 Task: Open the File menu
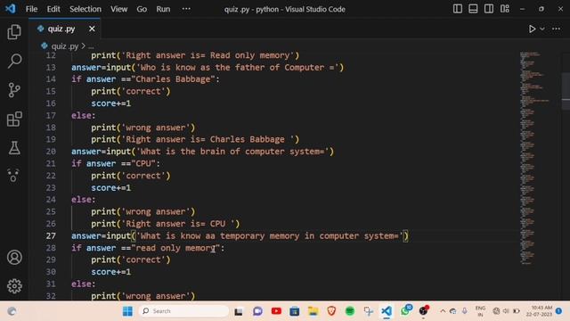click(32, 9)
